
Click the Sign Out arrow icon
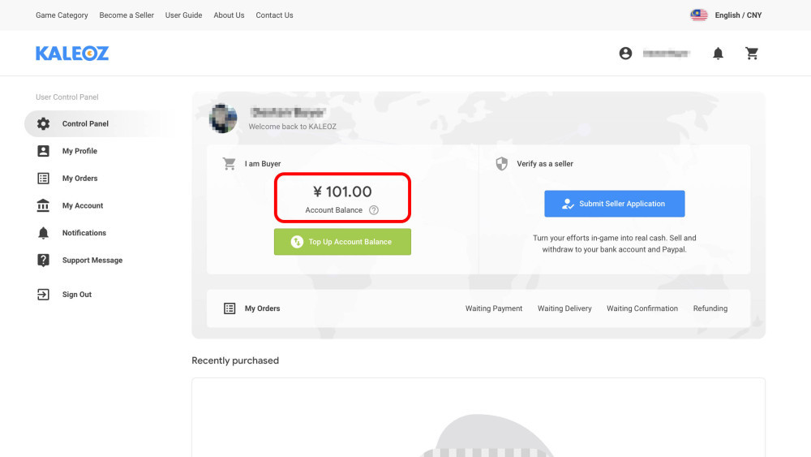pos(44,295)
